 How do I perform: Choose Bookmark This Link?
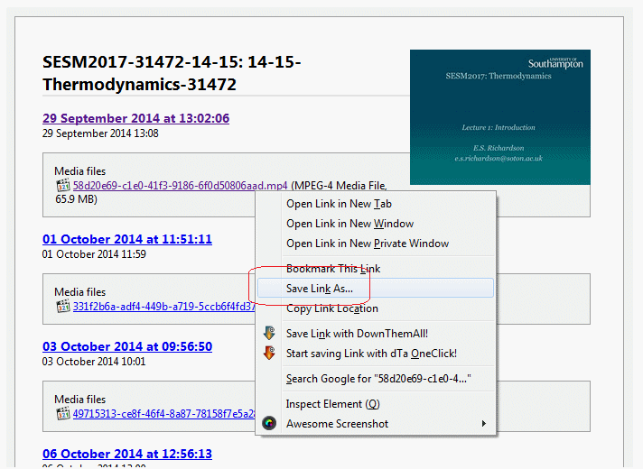(x=333, y=269)
